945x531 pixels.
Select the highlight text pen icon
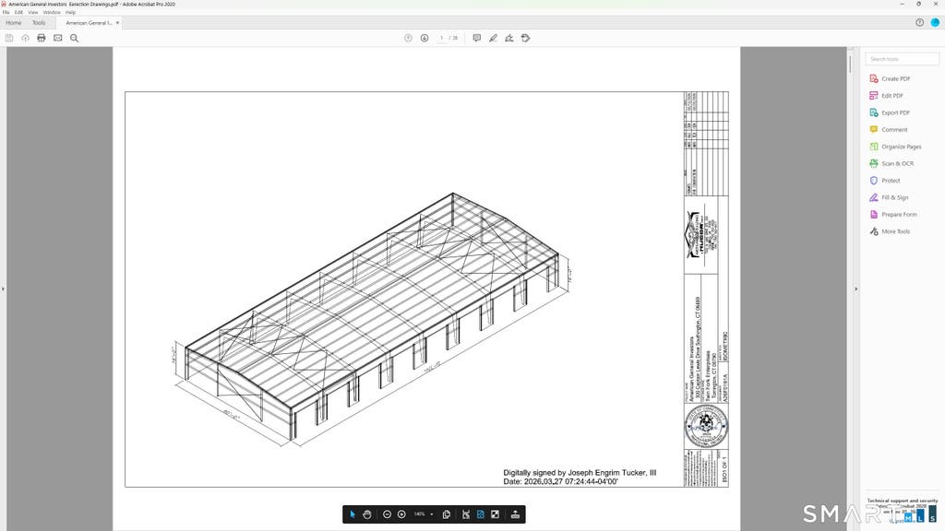click(493, 38)
